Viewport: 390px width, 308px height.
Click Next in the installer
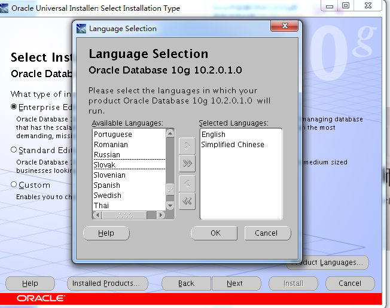[236, 283]
